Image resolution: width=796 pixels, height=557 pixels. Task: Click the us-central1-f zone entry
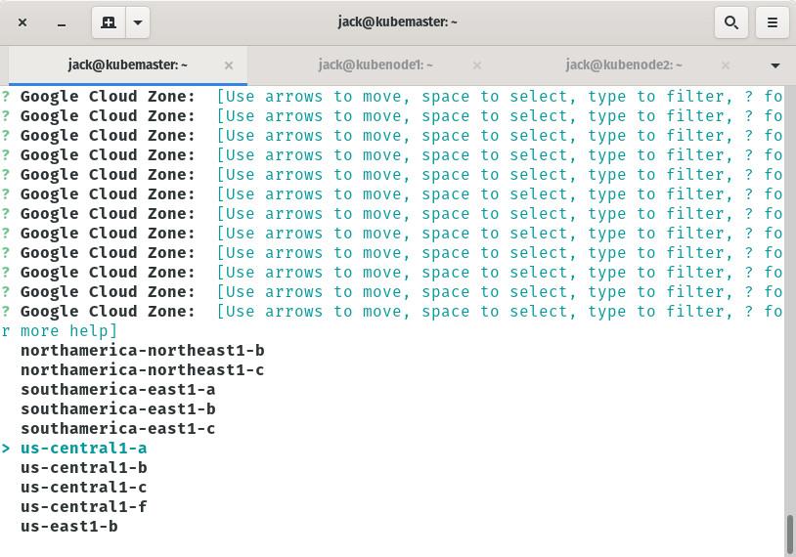pos(84,506)
